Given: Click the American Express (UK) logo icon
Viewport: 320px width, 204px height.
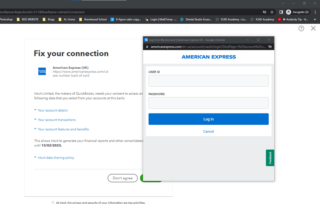Looking at the screenshot, I should point(42,71).
